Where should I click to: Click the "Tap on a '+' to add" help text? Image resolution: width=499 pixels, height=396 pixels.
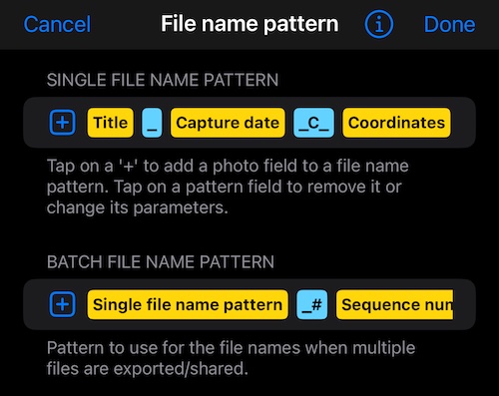(x=228, y=187)
